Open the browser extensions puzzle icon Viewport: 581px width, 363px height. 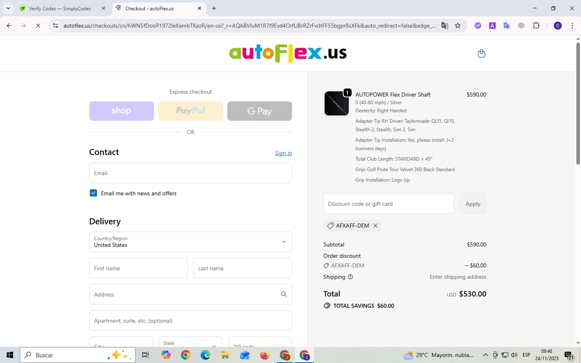[536, 26]
